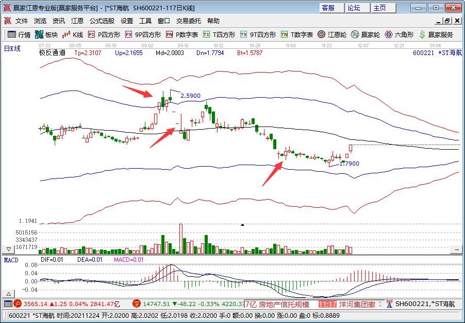
Task: Open the 论坛 forum page
Action: tap(357, 8)
